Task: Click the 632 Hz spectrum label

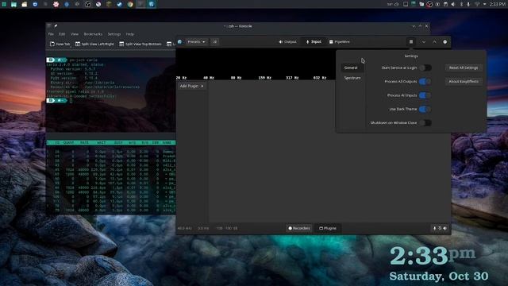Action: click(319, 78)
